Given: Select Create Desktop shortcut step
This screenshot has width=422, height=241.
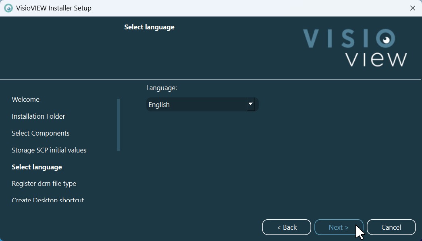Looking at the screenshot, I should pyautogui.click(x=48, y=200).
